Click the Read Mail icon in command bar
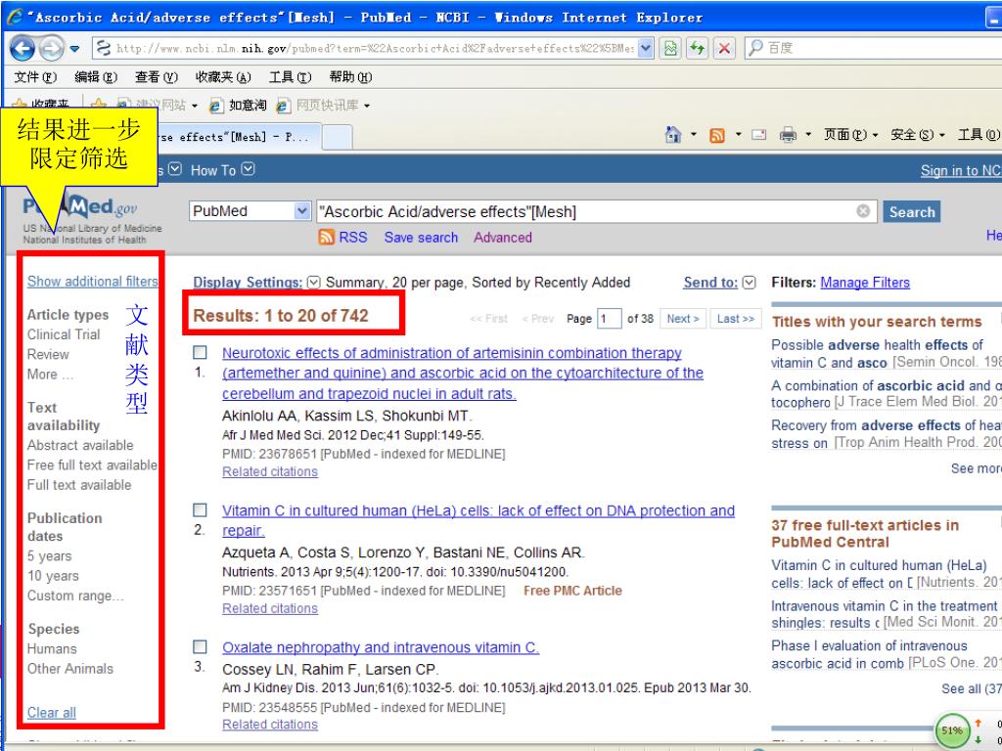The width and height of the screenshot is (1002, 751). click(758, 135)
